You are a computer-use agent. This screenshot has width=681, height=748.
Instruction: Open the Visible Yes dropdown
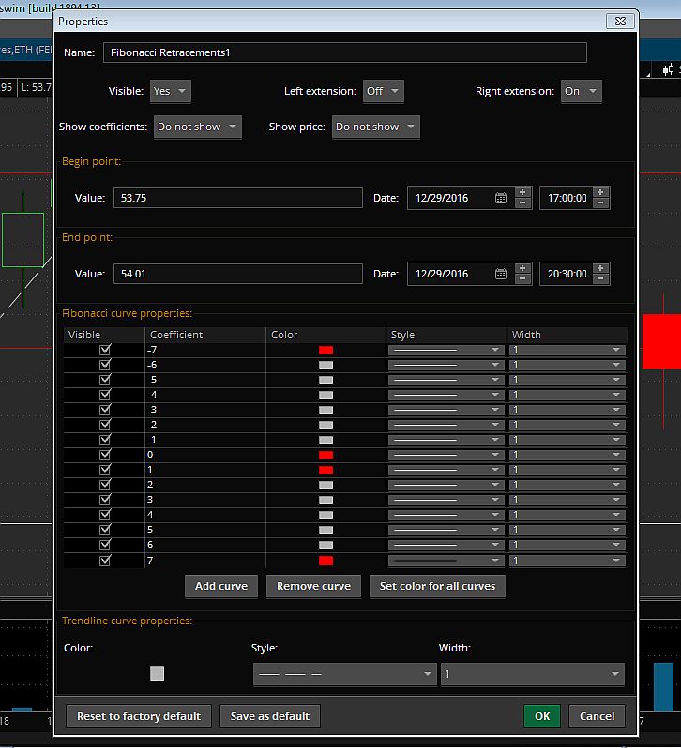[x=171, y=91]
